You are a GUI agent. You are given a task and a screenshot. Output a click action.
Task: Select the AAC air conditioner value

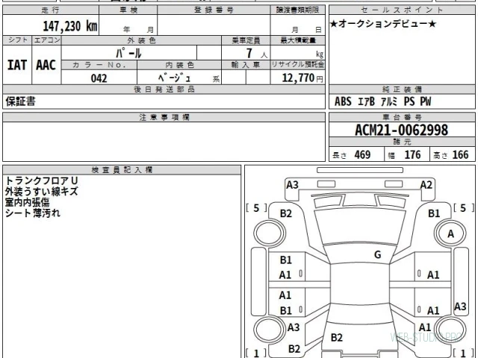click(x=46, y=65)
